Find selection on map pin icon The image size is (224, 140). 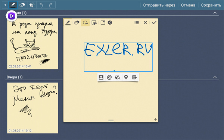[126, 77]
